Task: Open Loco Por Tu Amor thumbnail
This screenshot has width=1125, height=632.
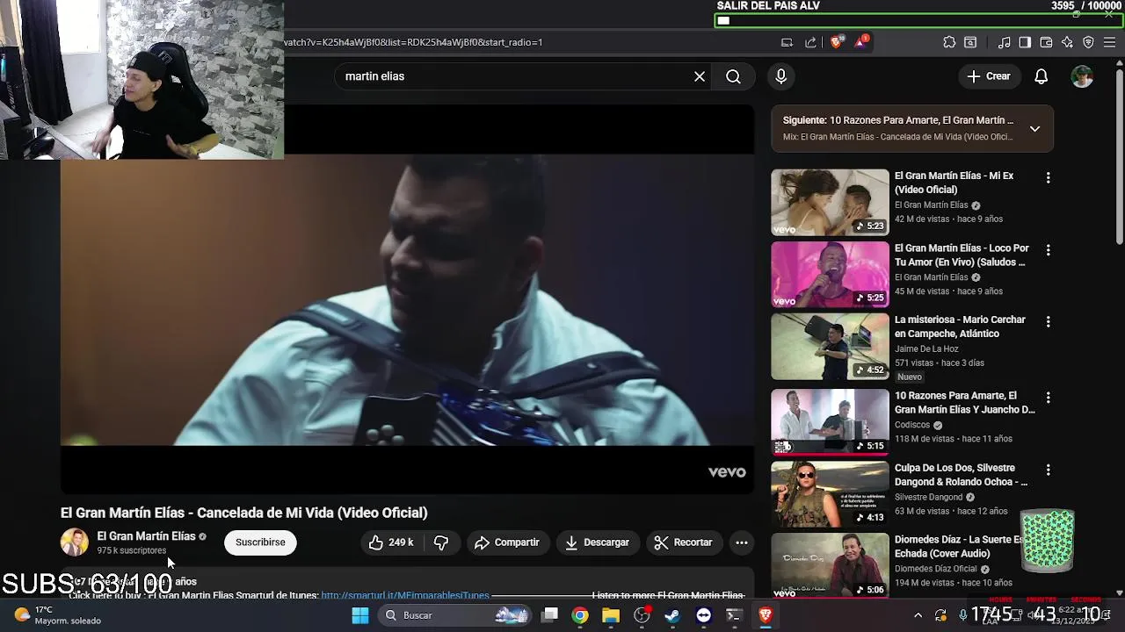Action: 830,274
